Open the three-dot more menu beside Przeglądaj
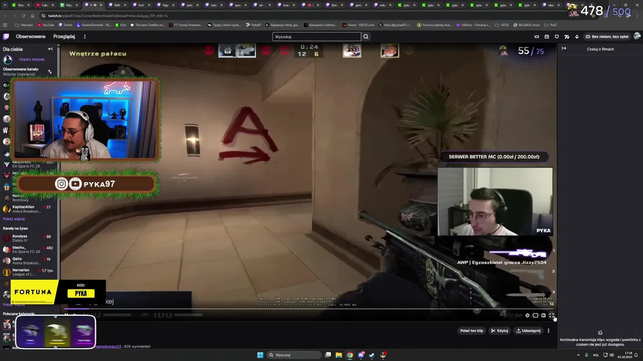643x361 pixels. pos(84,37)
